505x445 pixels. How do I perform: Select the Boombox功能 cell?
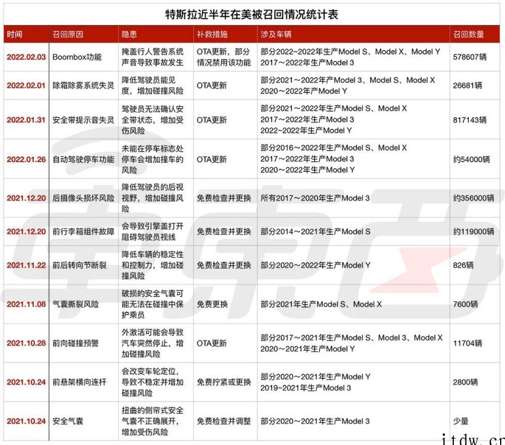click(x=77, y=57)
